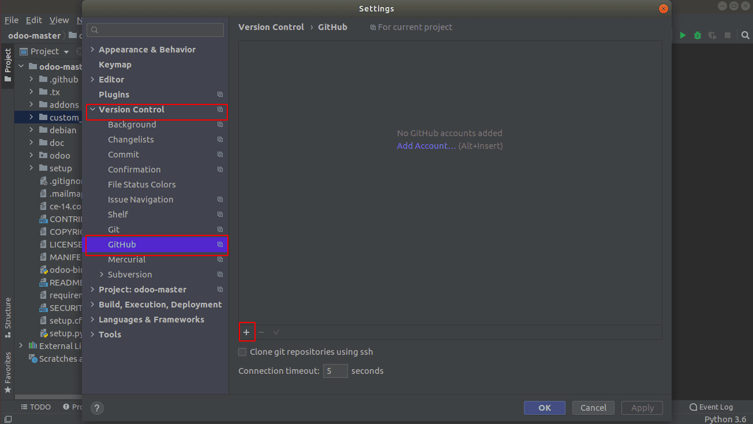Click the Update Project icon in the toolbar
This screenshot has height=424, width=753.
711,35
